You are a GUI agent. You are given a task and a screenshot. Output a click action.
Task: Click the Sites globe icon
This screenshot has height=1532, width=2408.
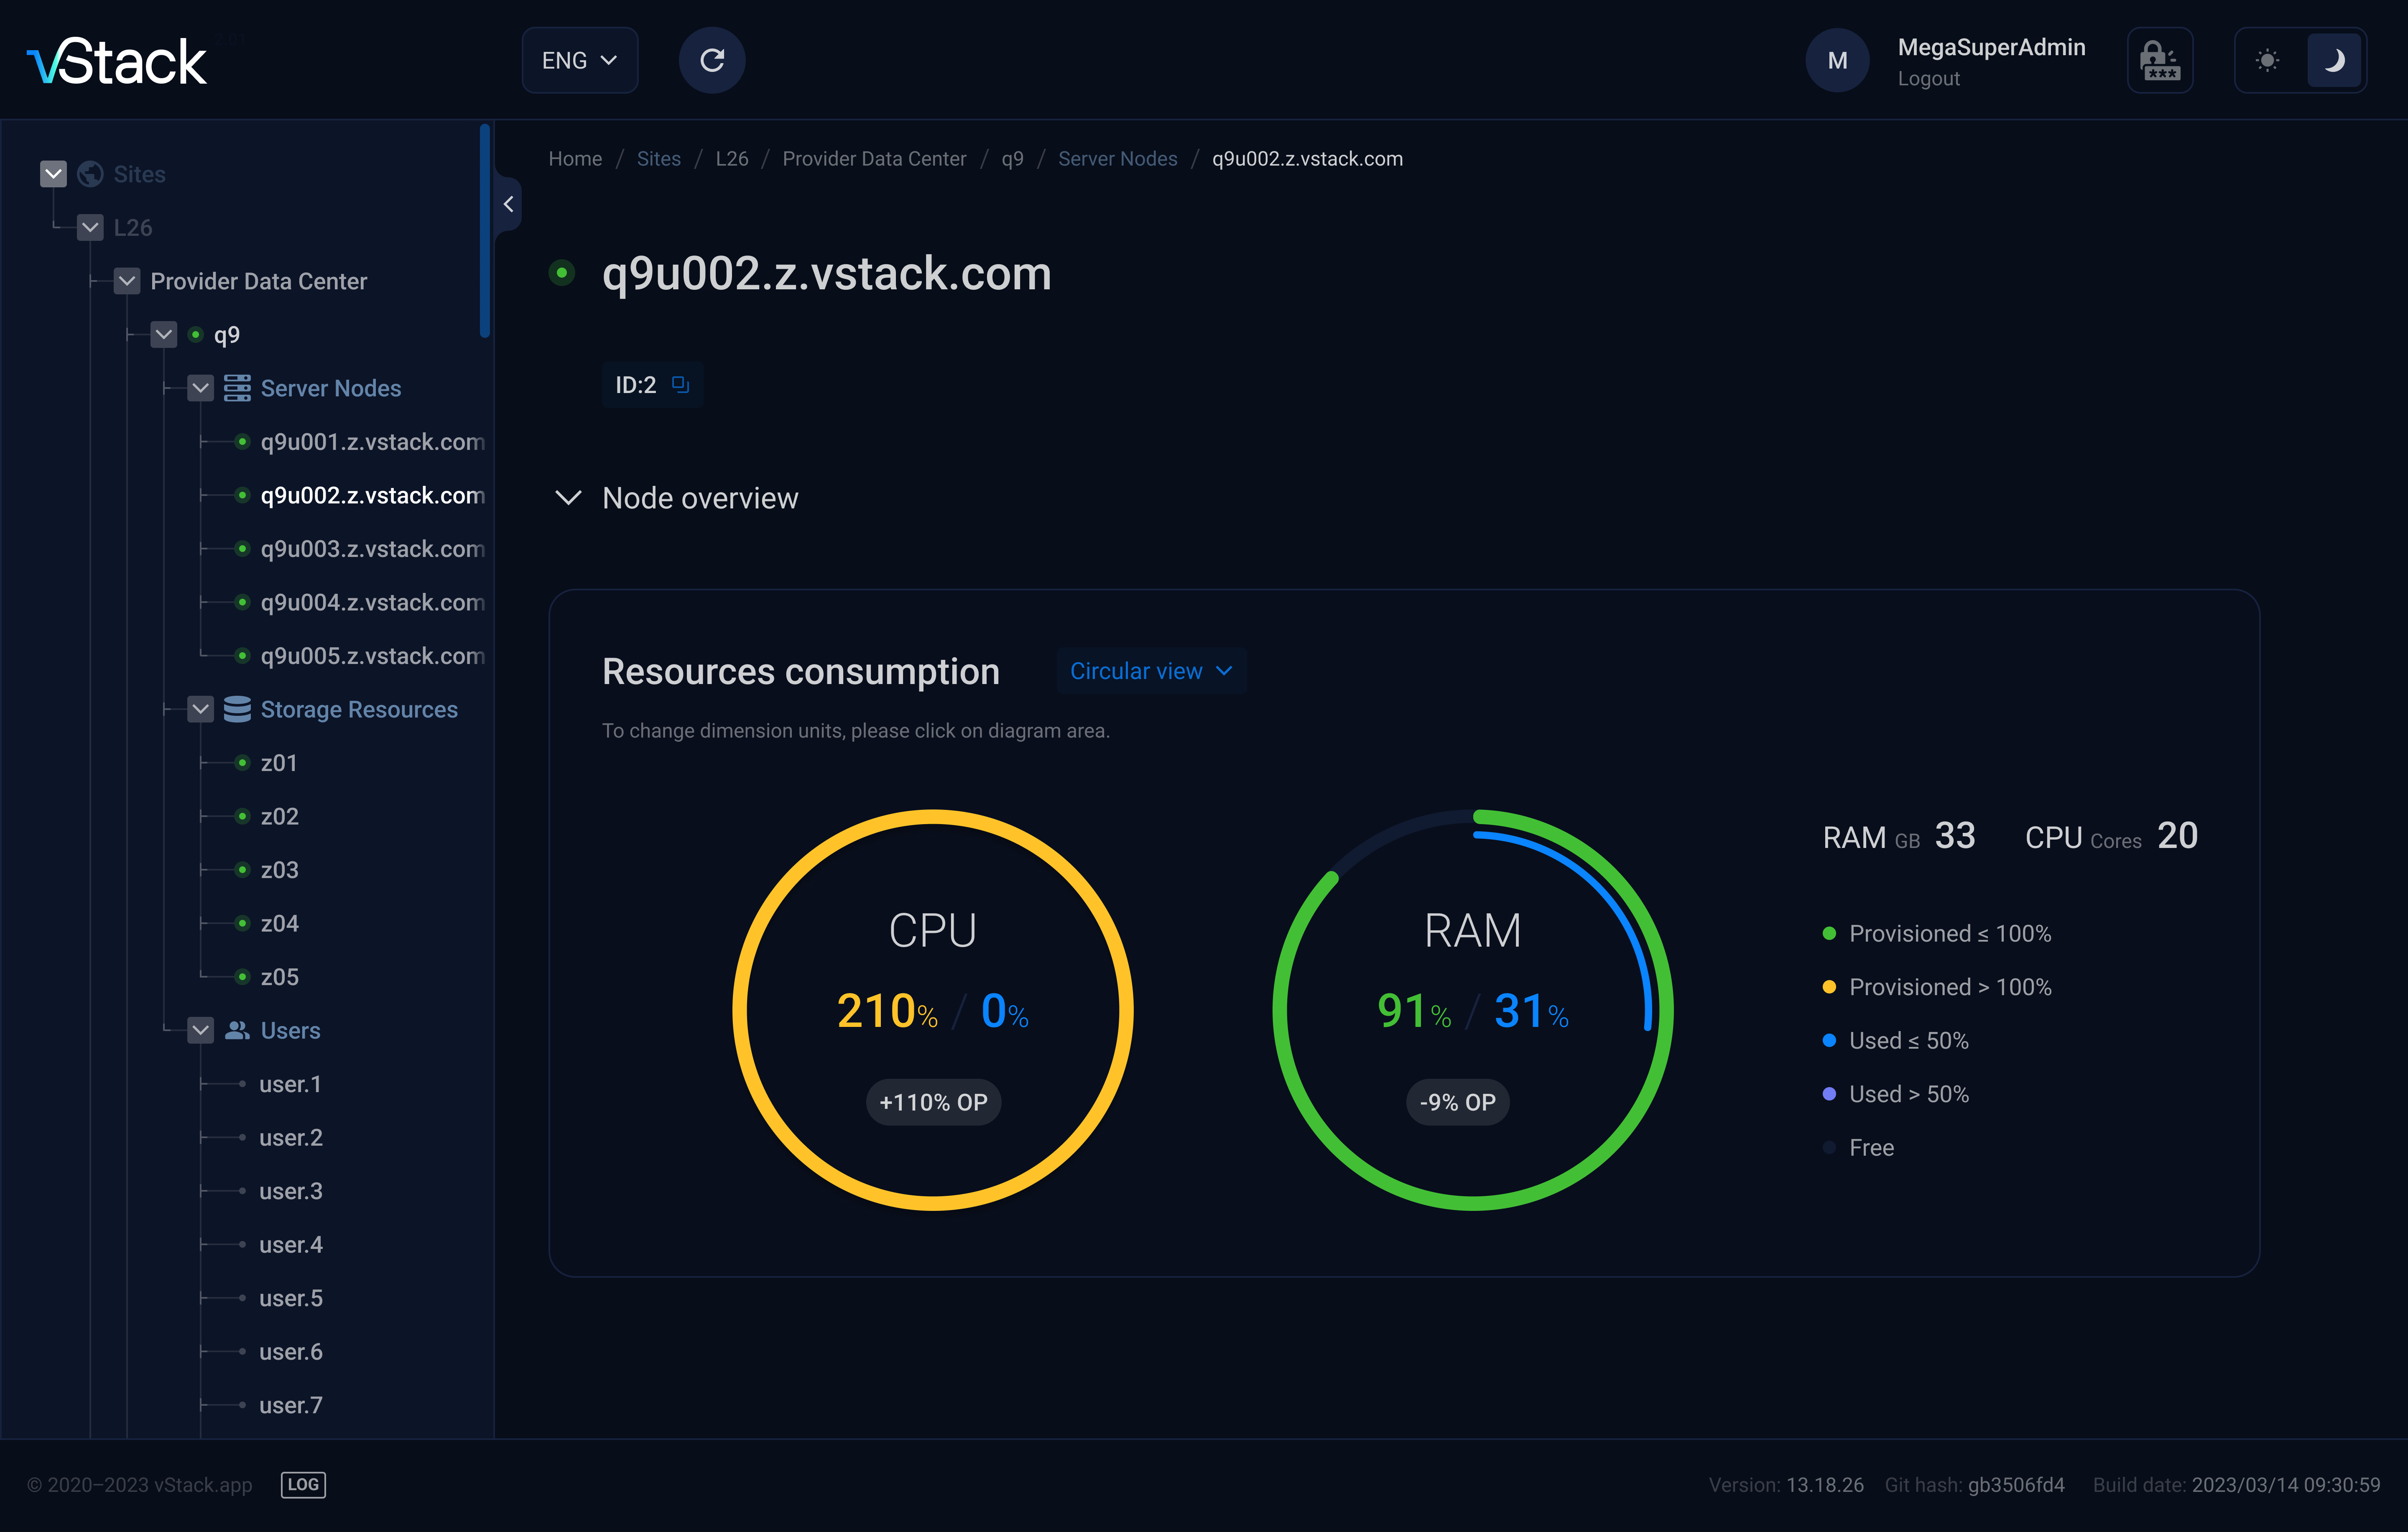(90, 174)
